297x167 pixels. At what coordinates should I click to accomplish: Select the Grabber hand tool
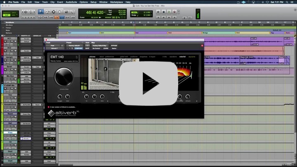pos(60,12)
